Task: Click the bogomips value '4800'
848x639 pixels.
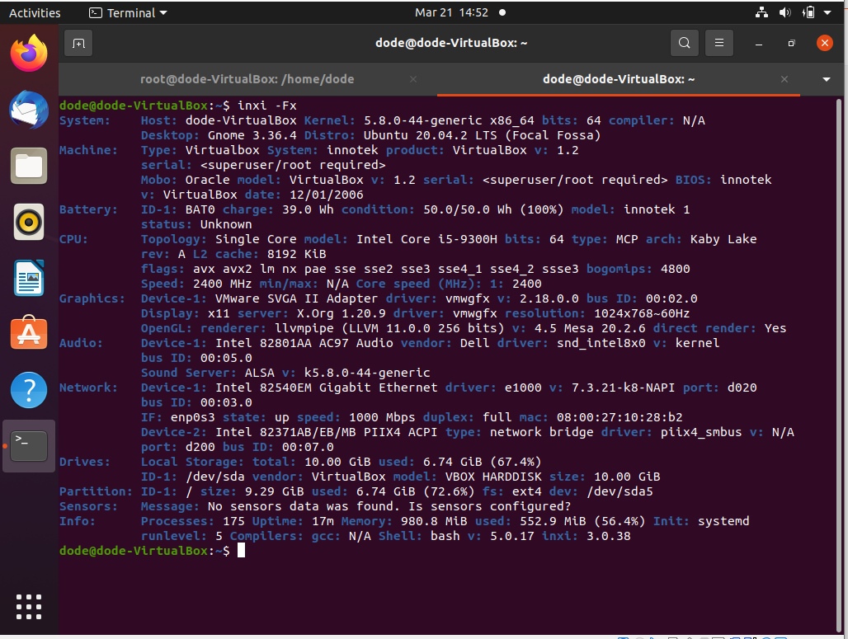Action: (x=675, y=269)
